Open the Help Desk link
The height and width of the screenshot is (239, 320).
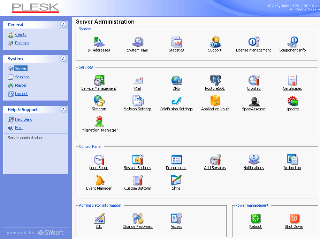point(23,120)
